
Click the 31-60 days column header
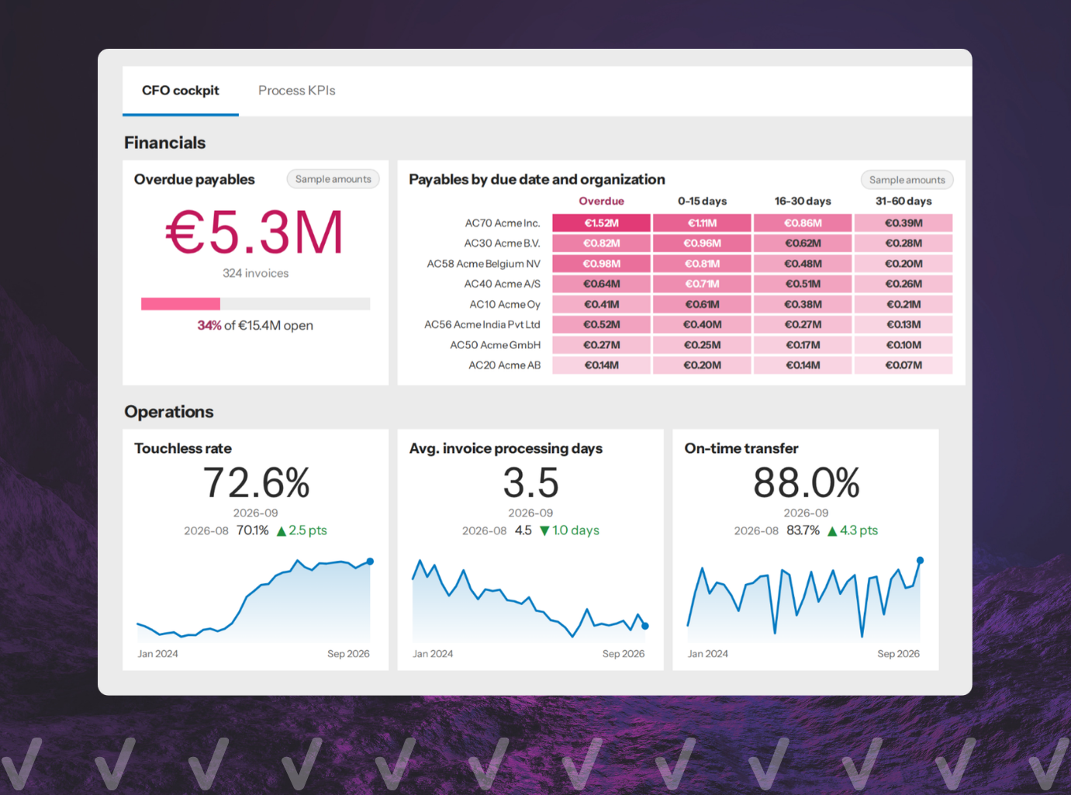click(x=903, y=201)
